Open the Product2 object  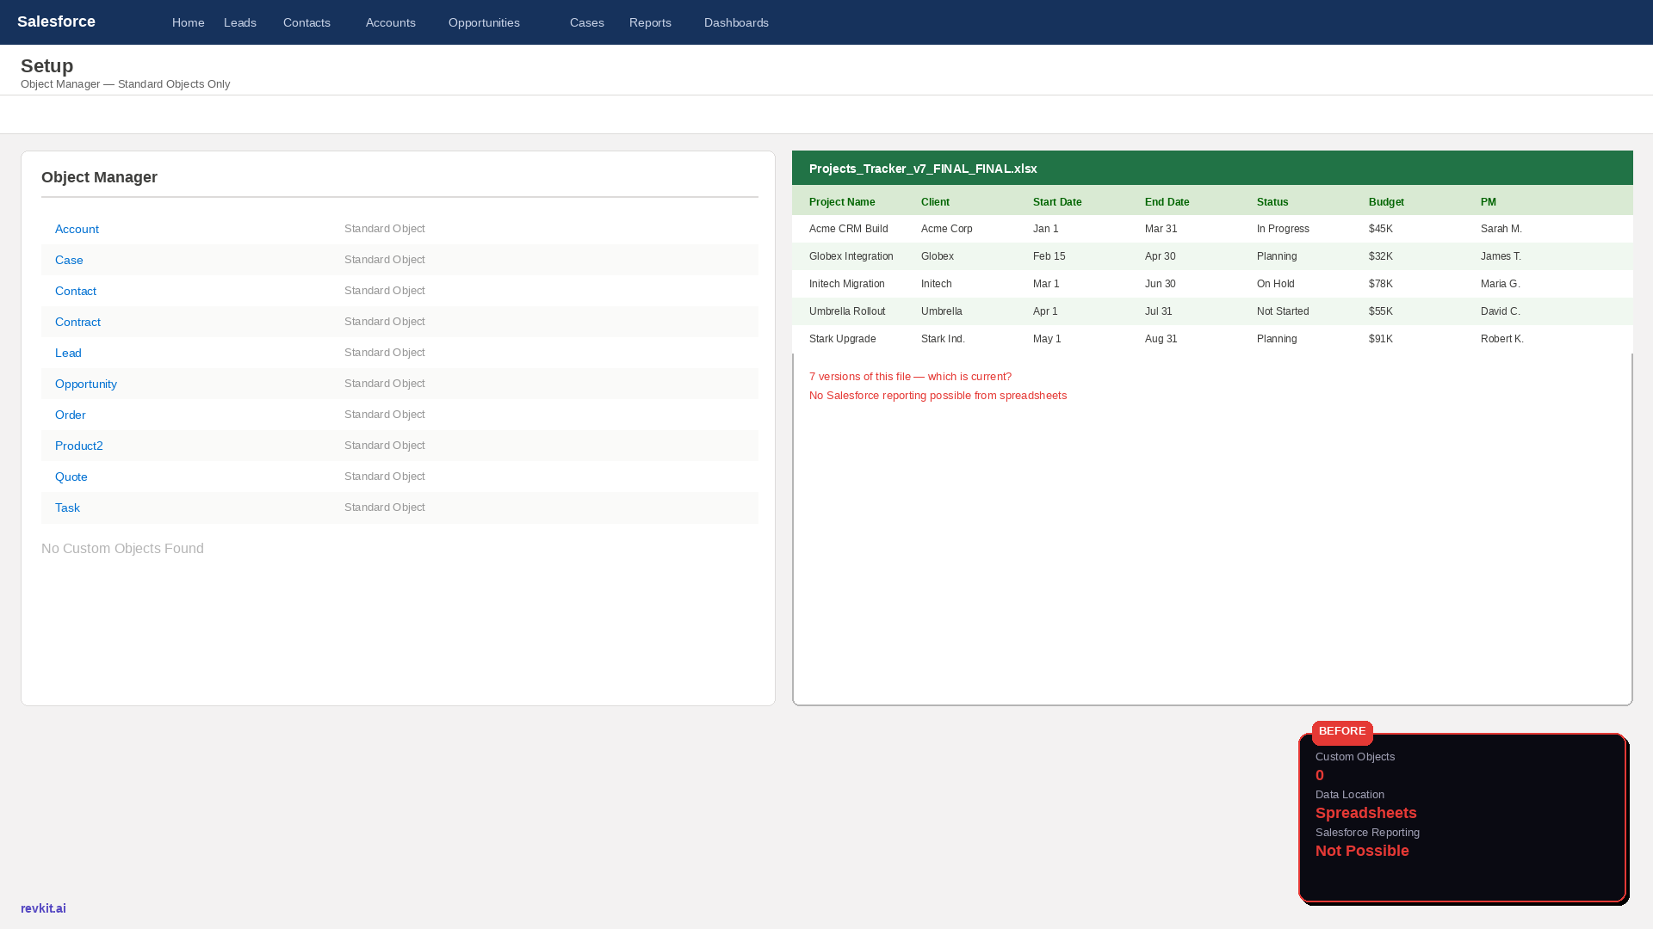[x=79, y=446]
